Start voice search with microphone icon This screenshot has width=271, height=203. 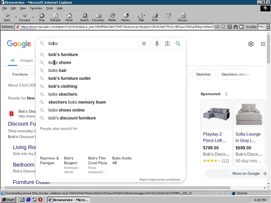point(157,44)
